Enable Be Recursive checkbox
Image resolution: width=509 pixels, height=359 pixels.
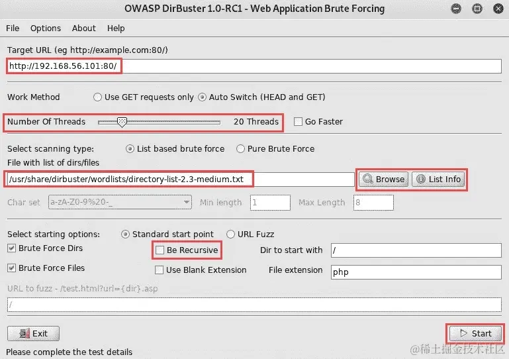coord(160,250)
